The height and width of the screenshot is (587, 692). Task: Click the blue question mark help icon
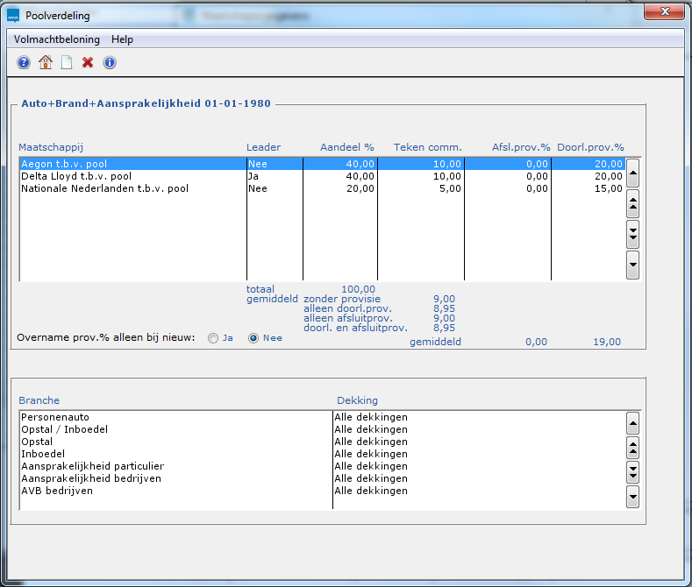point(24,62)
